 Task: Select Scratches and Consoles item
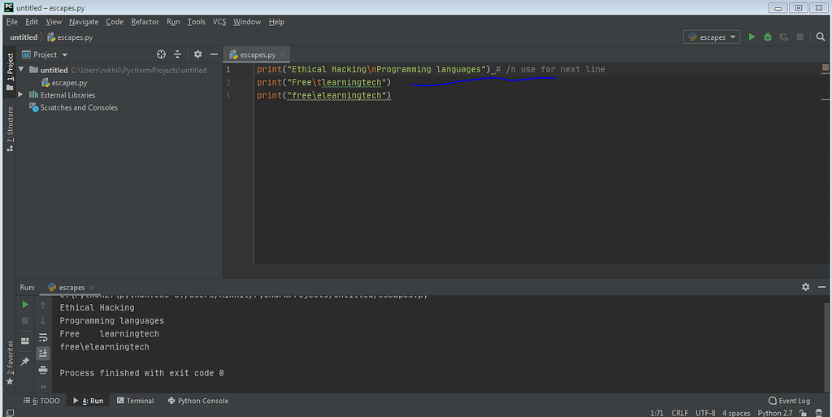(x=73, y=107)
